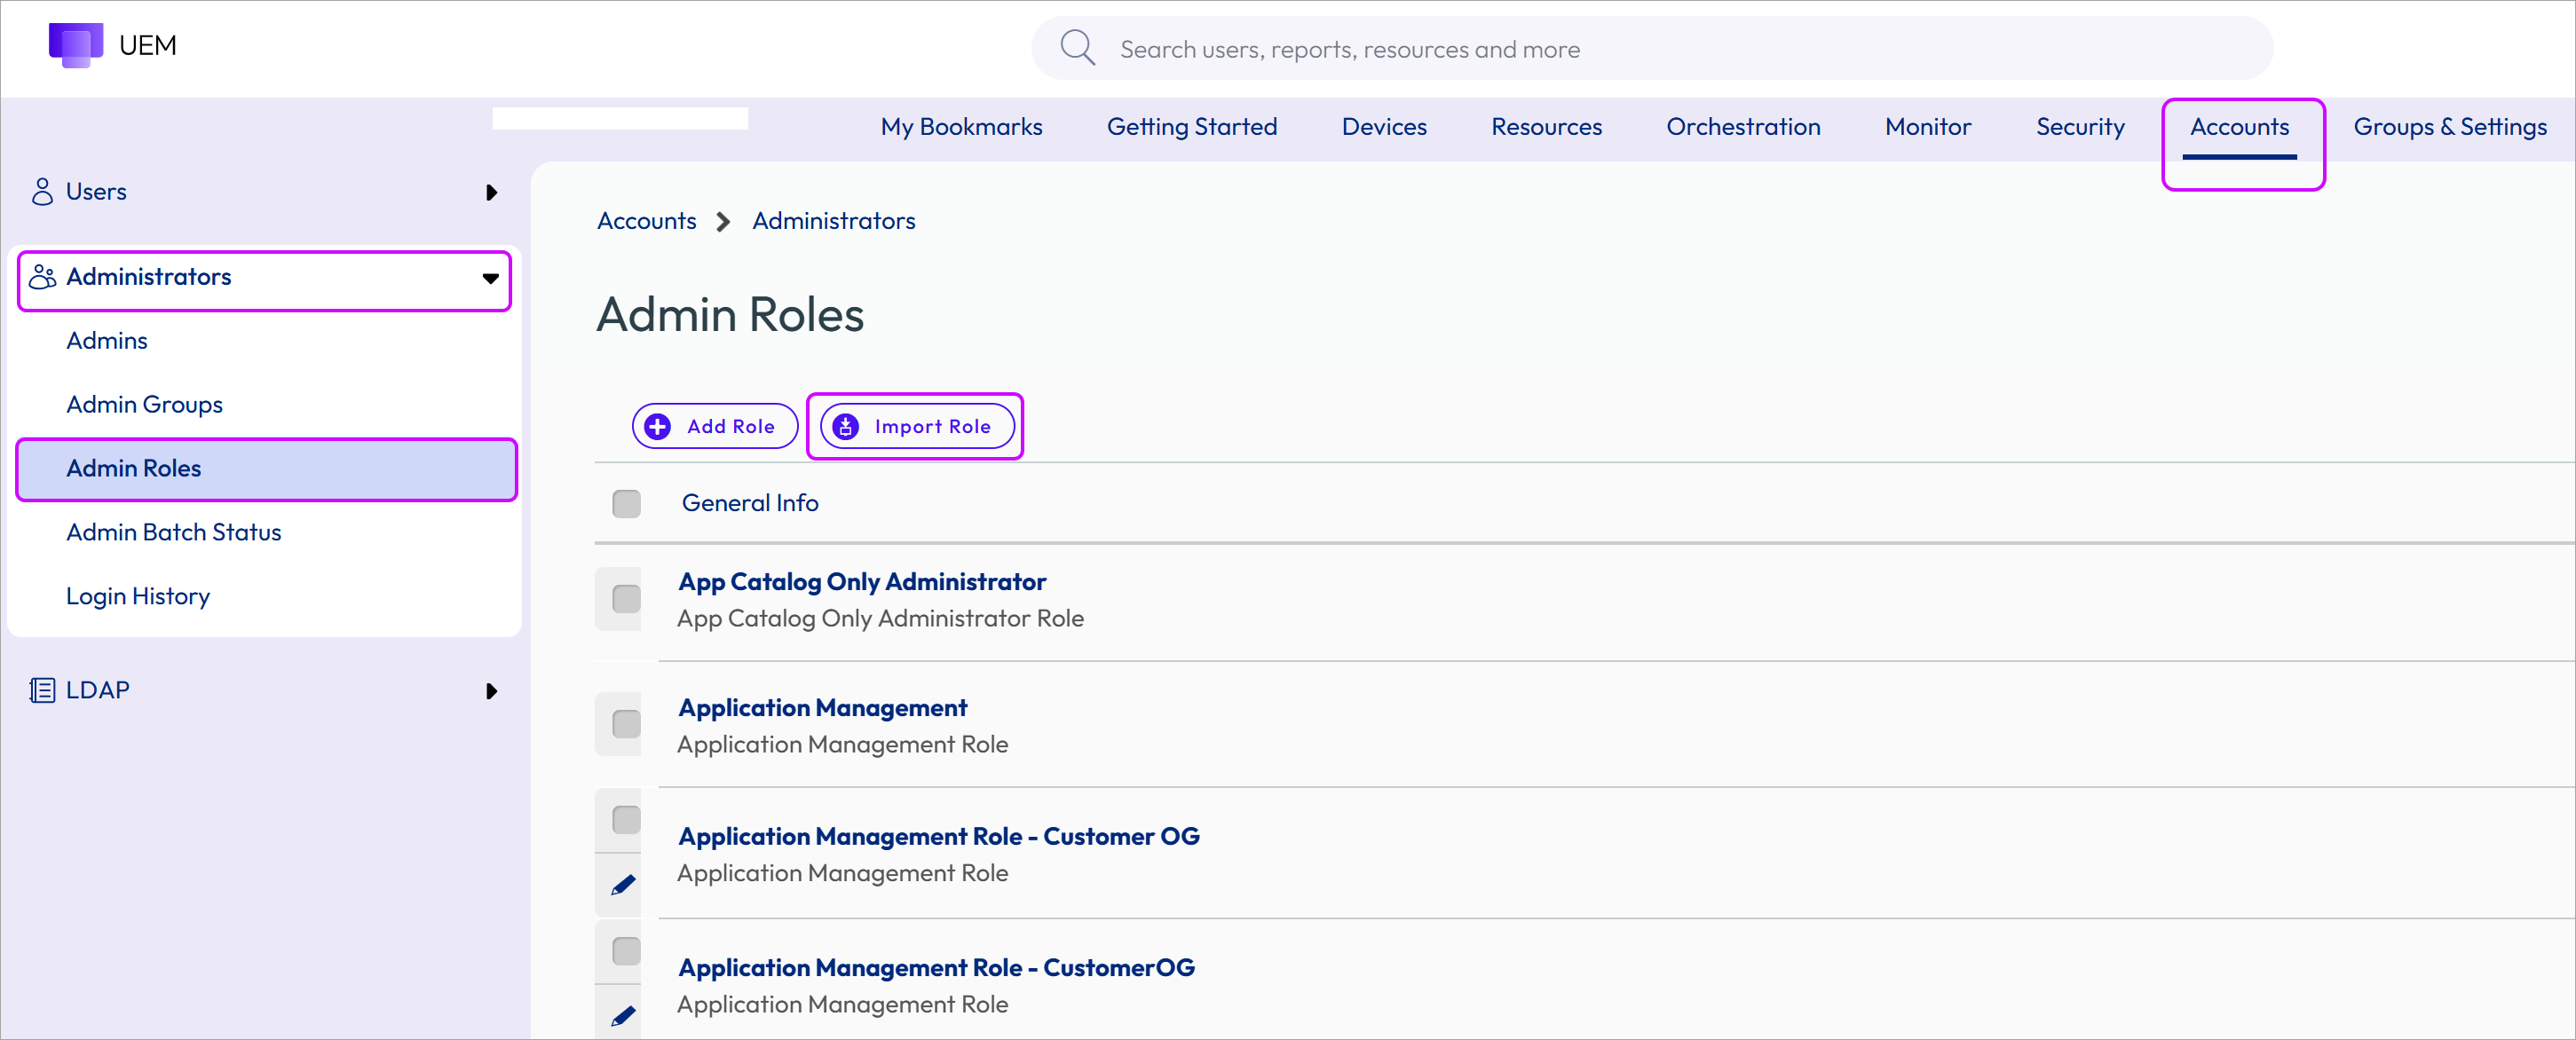The height and width of the screenshot is (1040, 2576).
Task: Check App Catalog Only Administrator row checkbox
Action: point(626,598)
